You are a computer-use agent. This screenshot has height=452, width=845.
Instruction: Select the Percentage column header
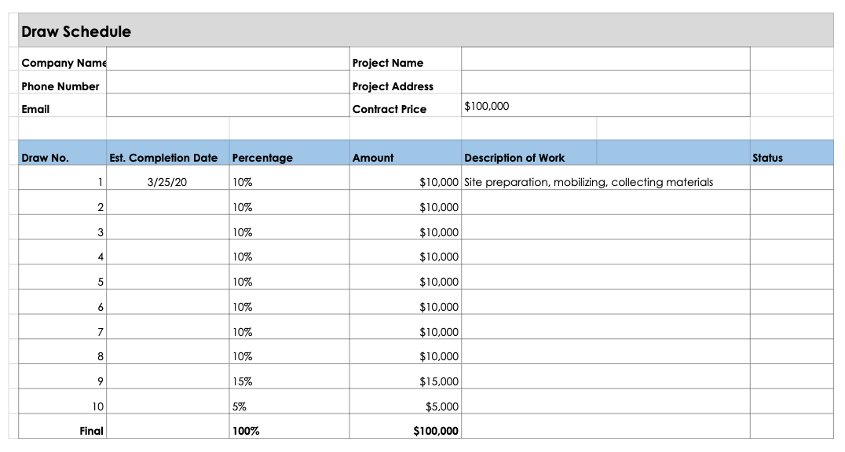pos(262,158)
